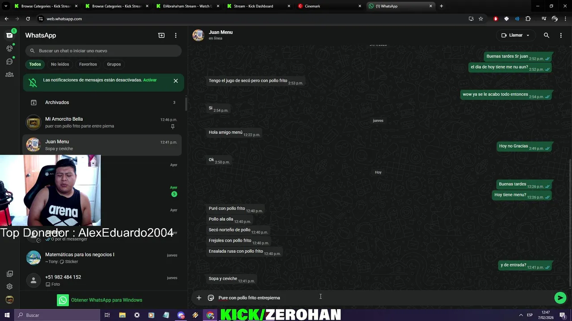The height and width of the screenshot is (321, 572).
Task: Focus the chat search field
Action: point(103,51)
